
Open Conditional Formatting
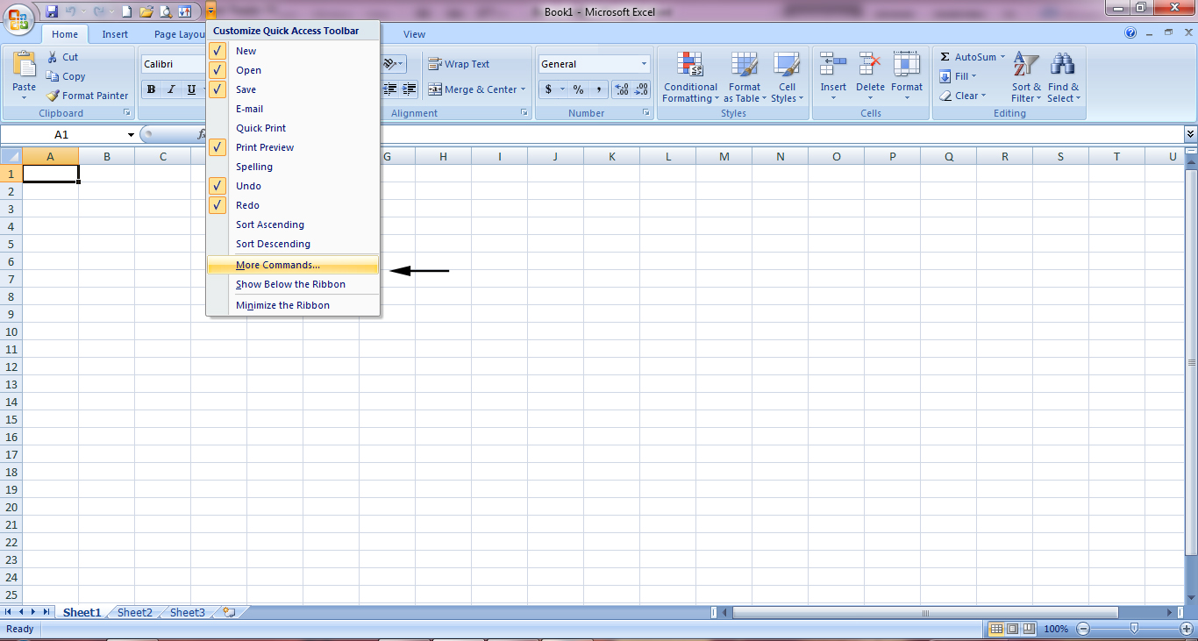[x=690, y=77]
